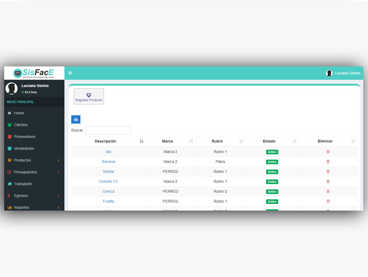Screen dimensions: 368x277
Task: Expand Presupuestos chevron arrow
Action: click(x=59, y=172)
